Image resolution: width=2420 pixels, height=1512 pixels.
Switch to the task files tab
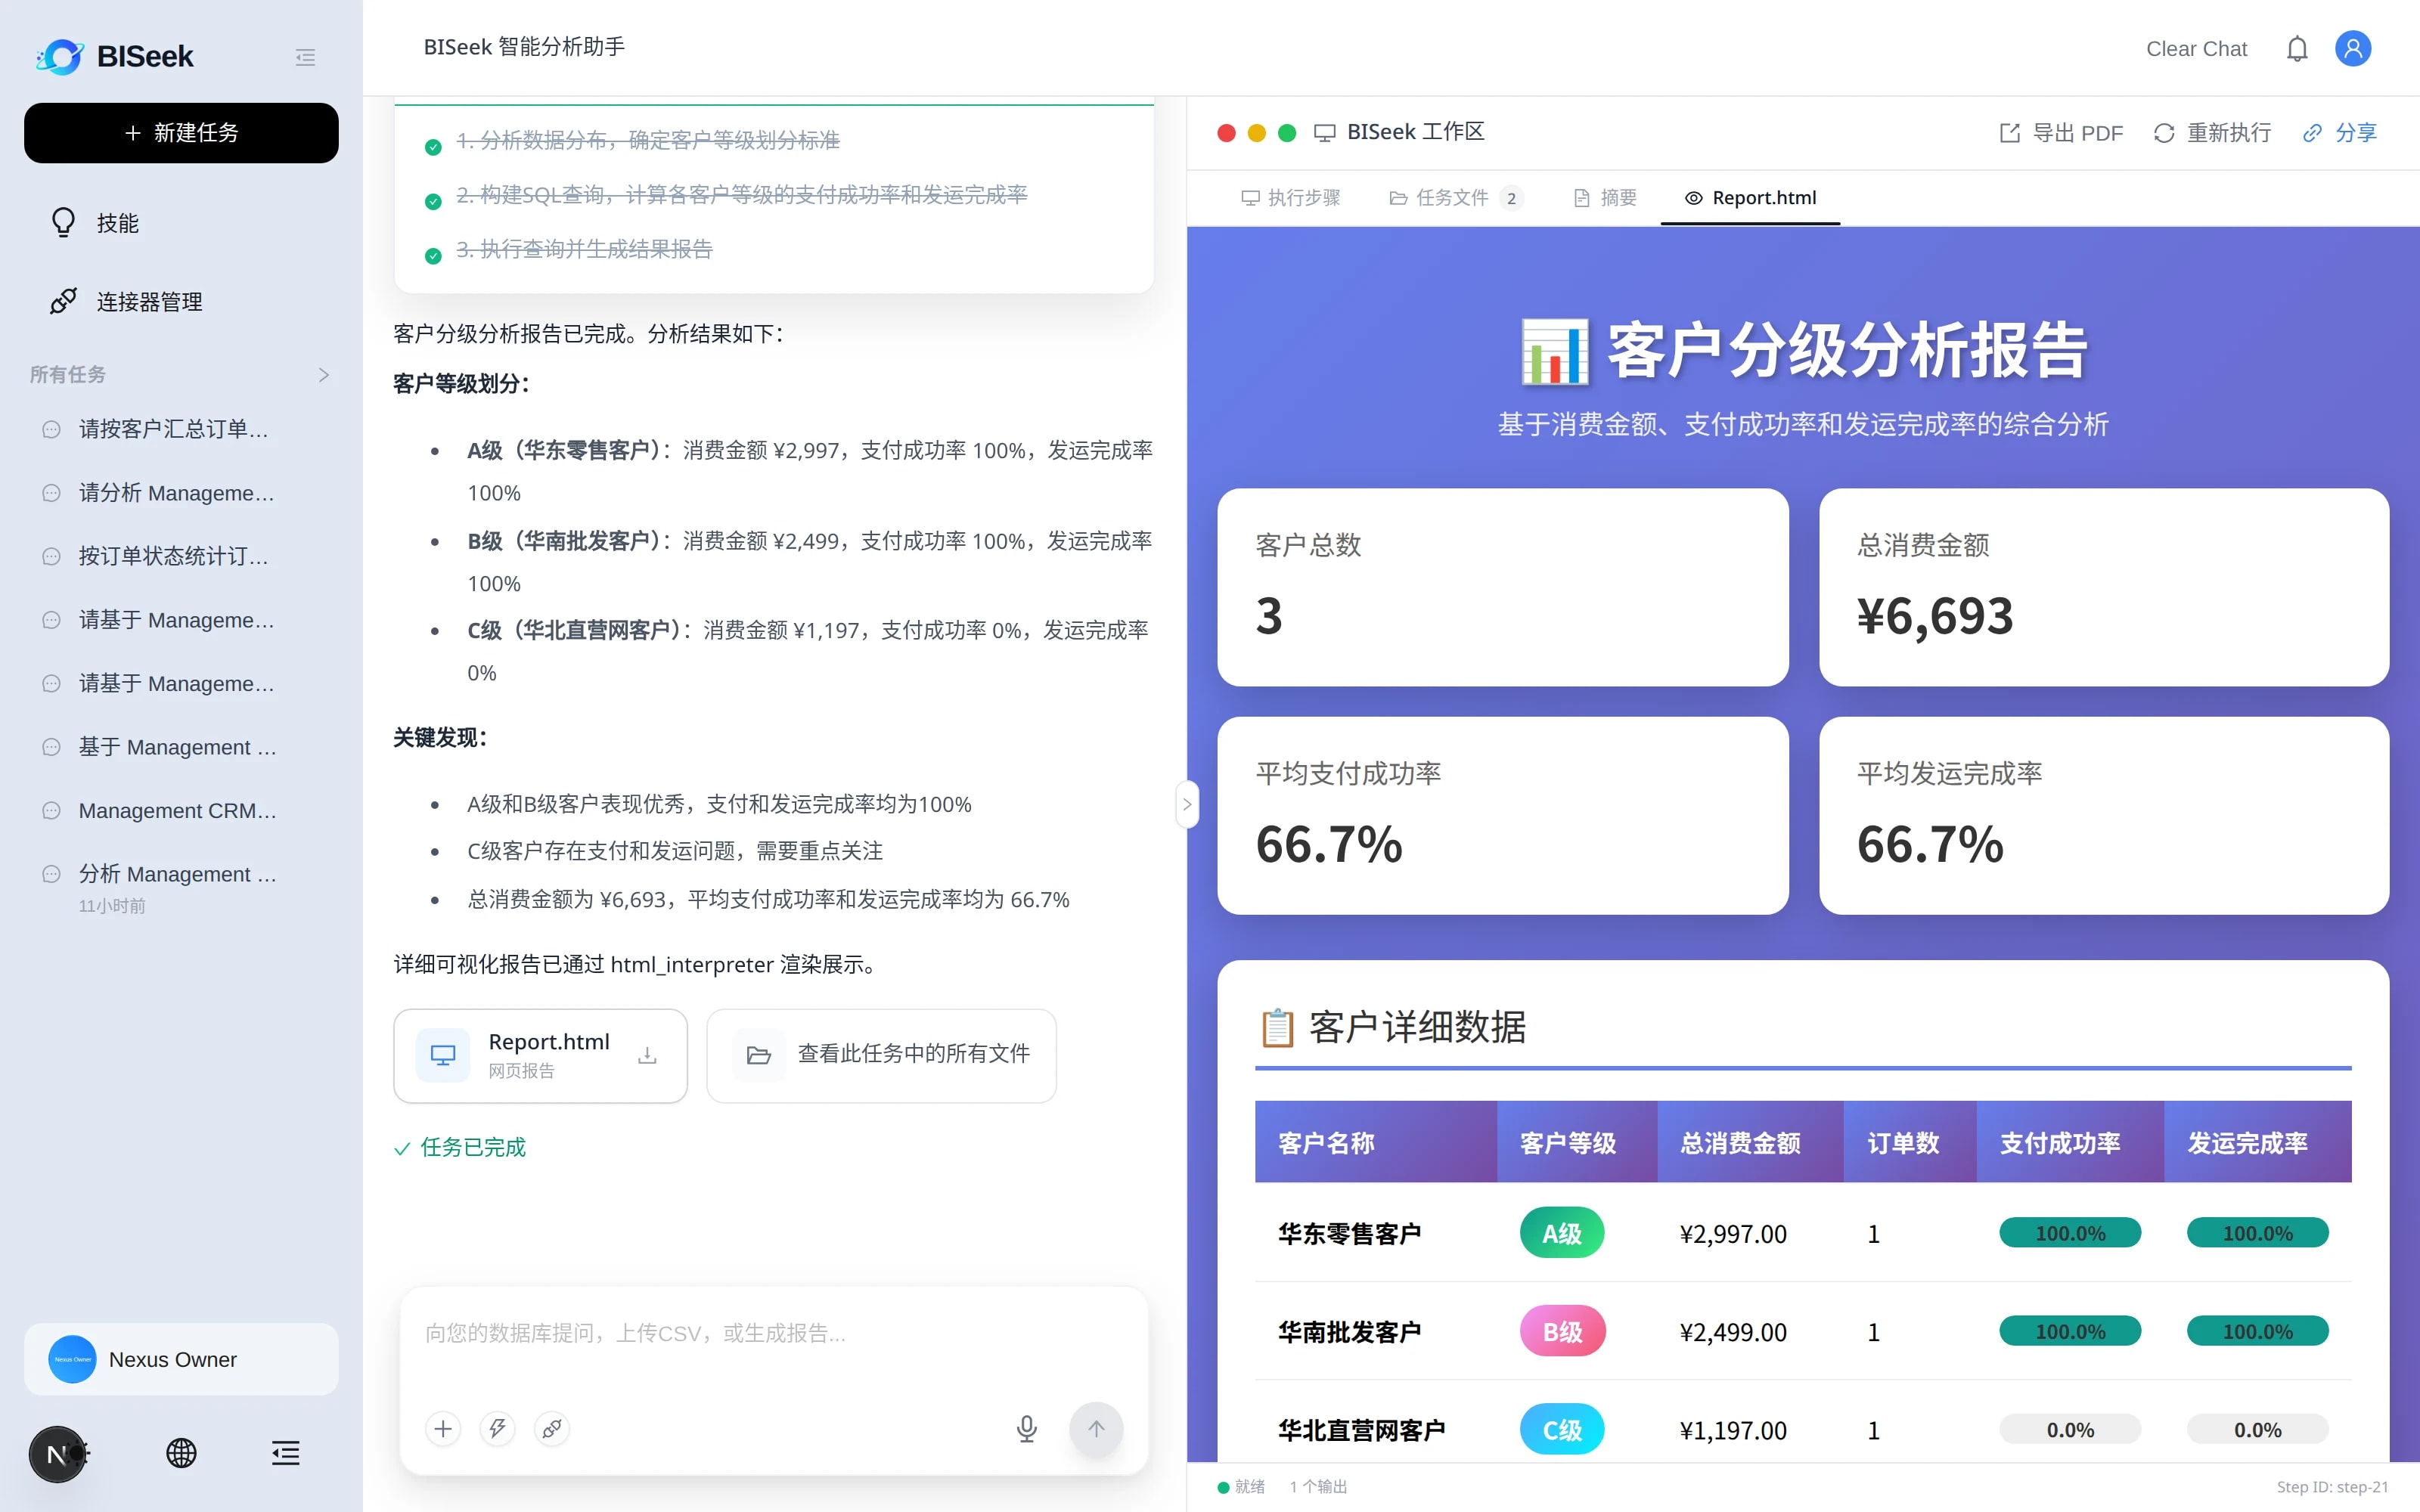tap(1455, 198)
